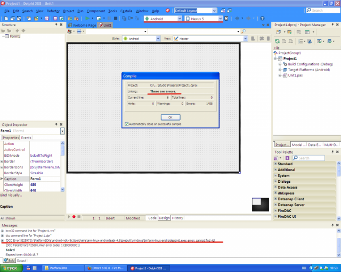Click the Help question mark toolbar icon

262,19
